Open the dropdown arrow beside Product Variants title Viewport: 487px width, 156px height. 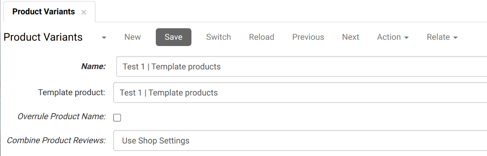pyautogui.click(x=104, y=38)
